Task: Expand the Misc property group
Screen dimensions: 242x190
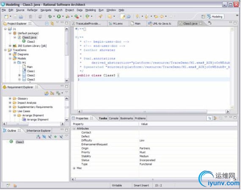Action: [74, 168]
